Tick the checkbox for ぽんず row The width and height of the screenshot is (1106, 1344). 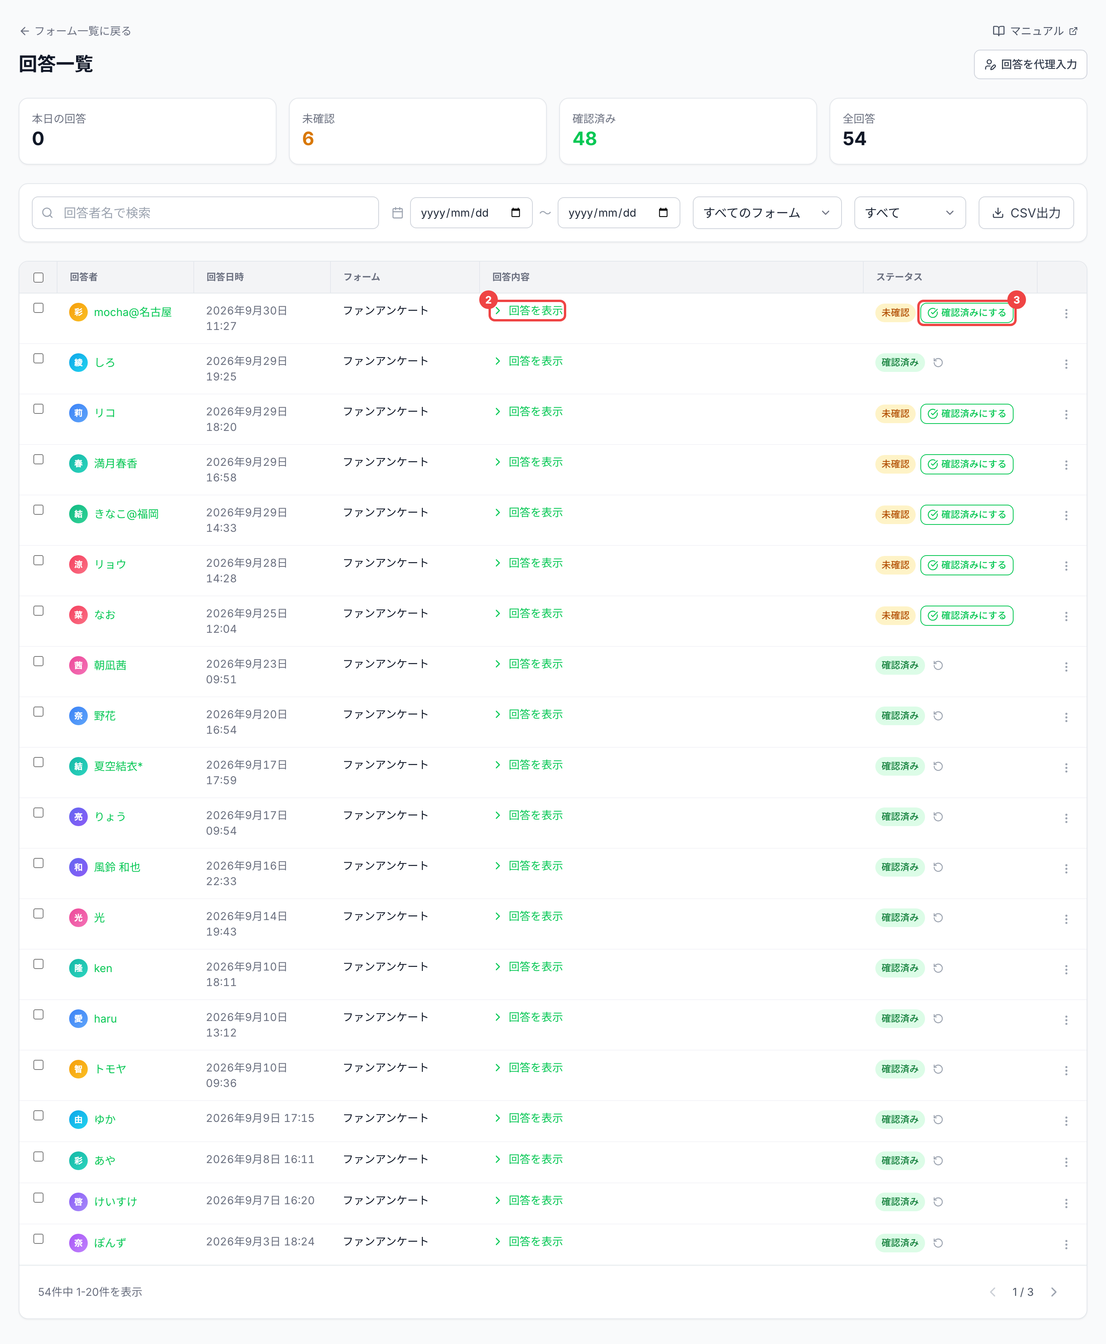click(x=39, y=1239)
